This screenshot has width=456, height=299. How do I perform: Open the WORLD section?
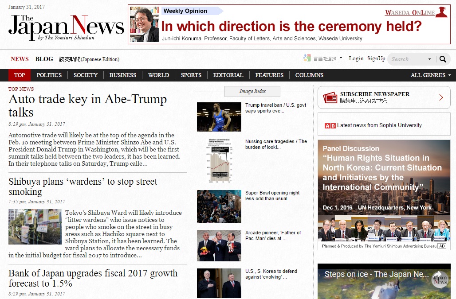coord(158,75)
